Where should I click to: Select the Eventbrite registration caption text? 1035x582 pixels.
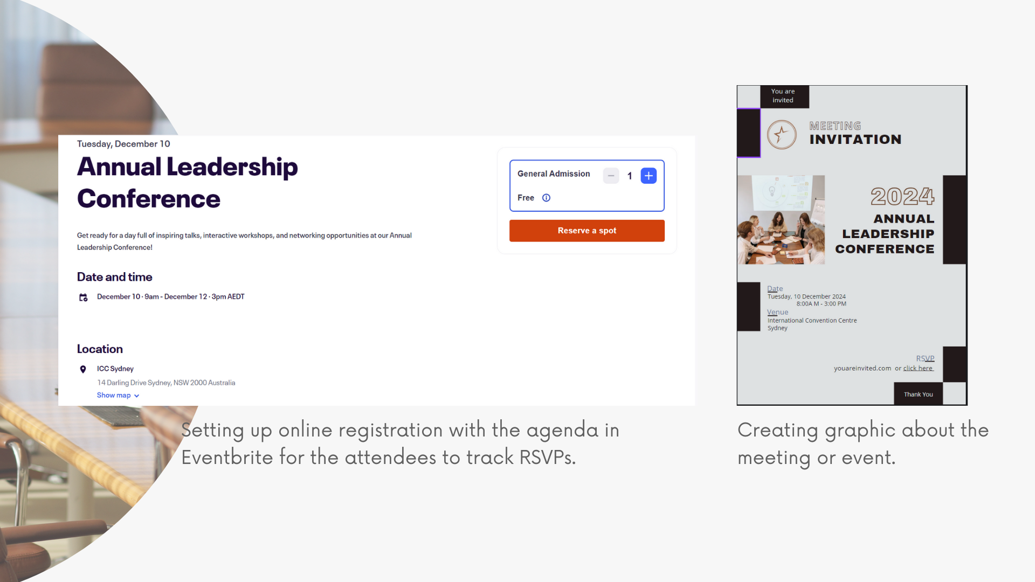point(400,443)
